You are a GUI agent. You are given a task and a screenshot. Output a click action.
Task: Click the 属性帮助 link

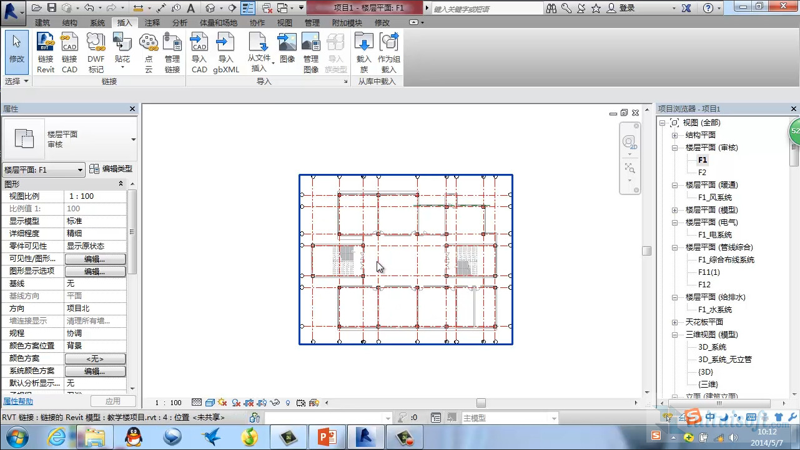tap(18, 401)
